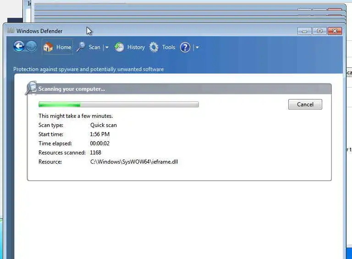Click the 'Windows Defender' window title text
The image size is (352, 259).
39,31
